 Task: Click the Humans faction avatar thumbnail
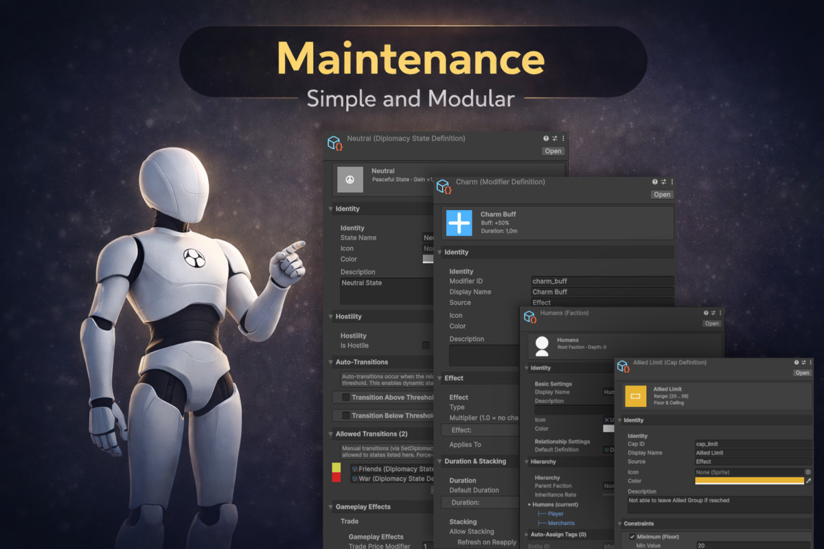(542, 346)
